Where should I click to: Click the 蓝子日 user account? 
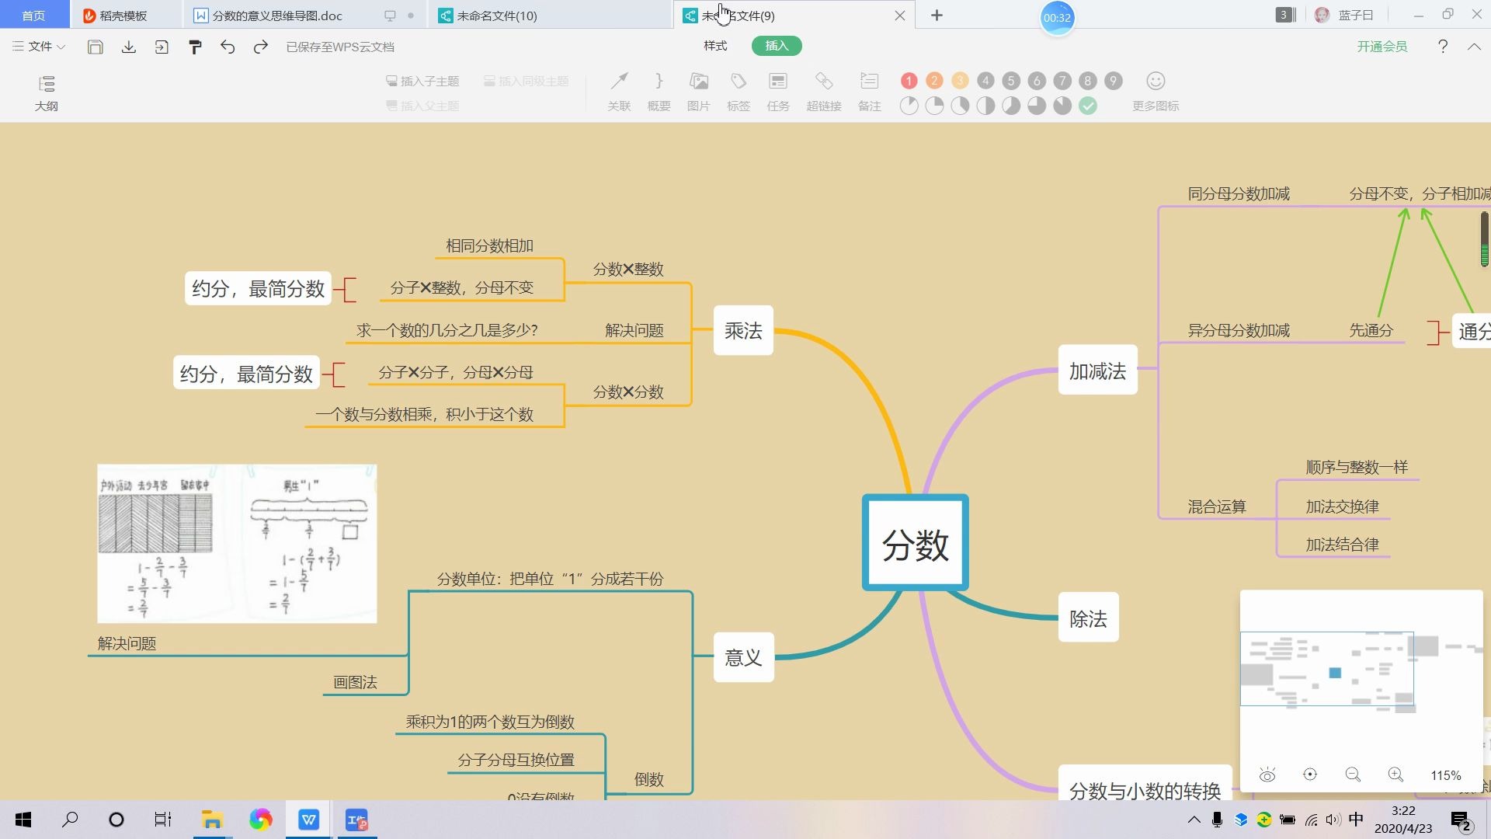(x=1344, y=16)
